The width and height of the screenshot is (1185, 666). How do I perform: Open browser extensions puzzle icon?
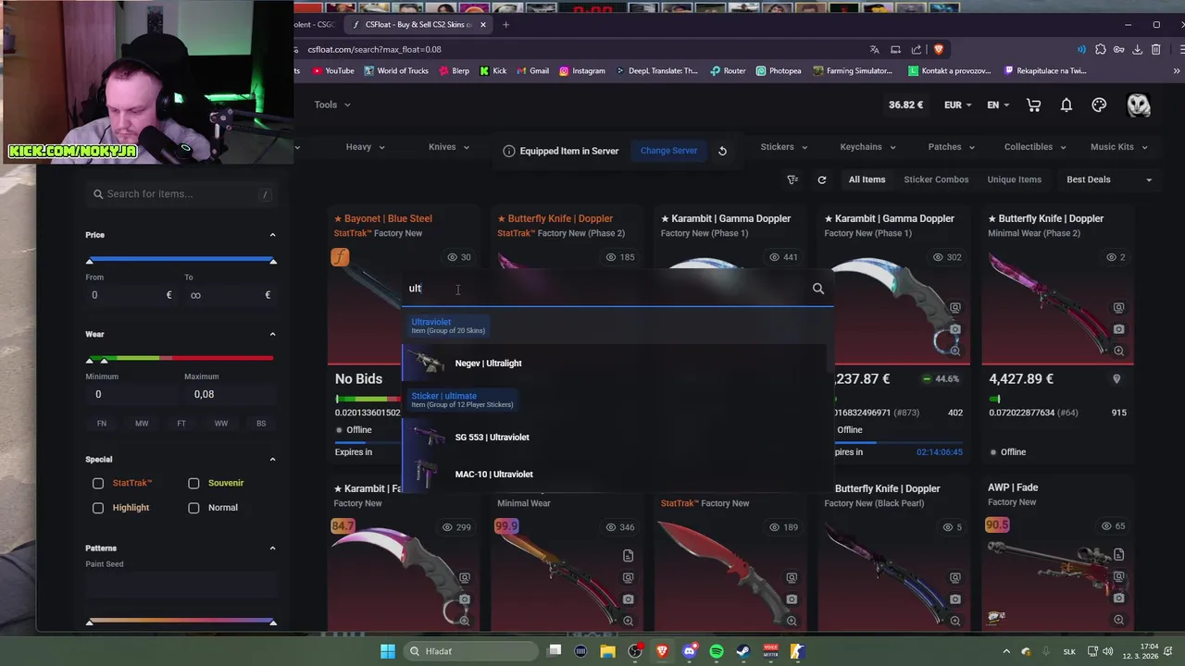(1100, 49)
